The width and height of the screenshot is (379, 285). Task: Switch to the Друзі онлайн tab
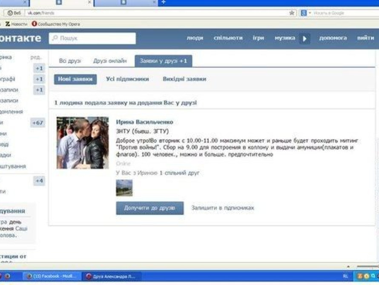click(110, 61)
